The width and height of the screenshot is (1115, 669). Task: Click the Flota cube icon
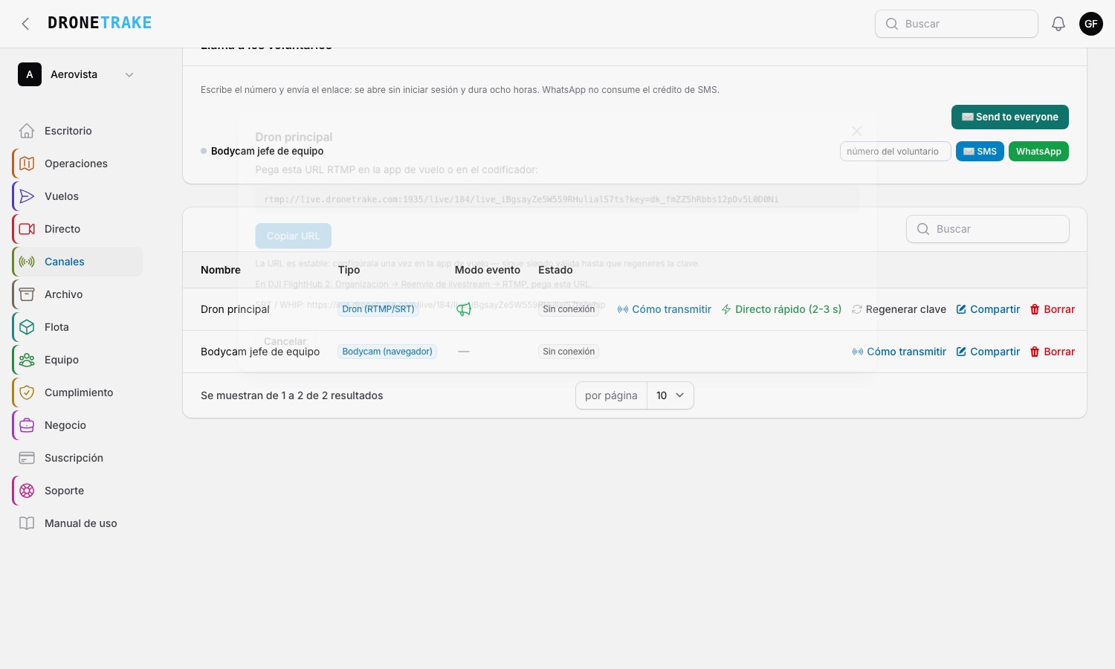pyautogui.click(x=27, y=327)
